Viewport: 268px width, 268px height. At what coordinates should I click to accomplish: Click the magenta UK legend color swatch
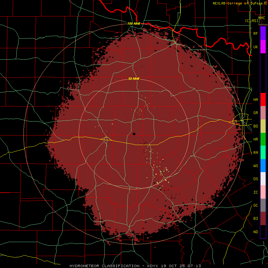coord(263,47)
